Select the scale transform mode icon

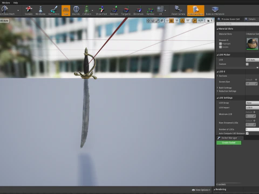[157, 21]
